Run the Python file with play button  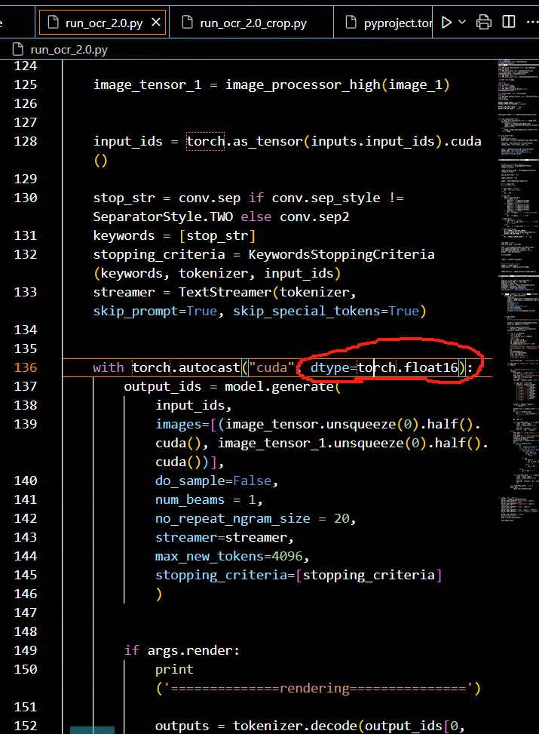click(446, 23)
